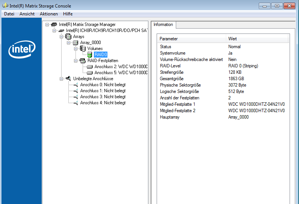
Task: Click the Gesamtgröße 1863 GB value
Action: (236, 79)
